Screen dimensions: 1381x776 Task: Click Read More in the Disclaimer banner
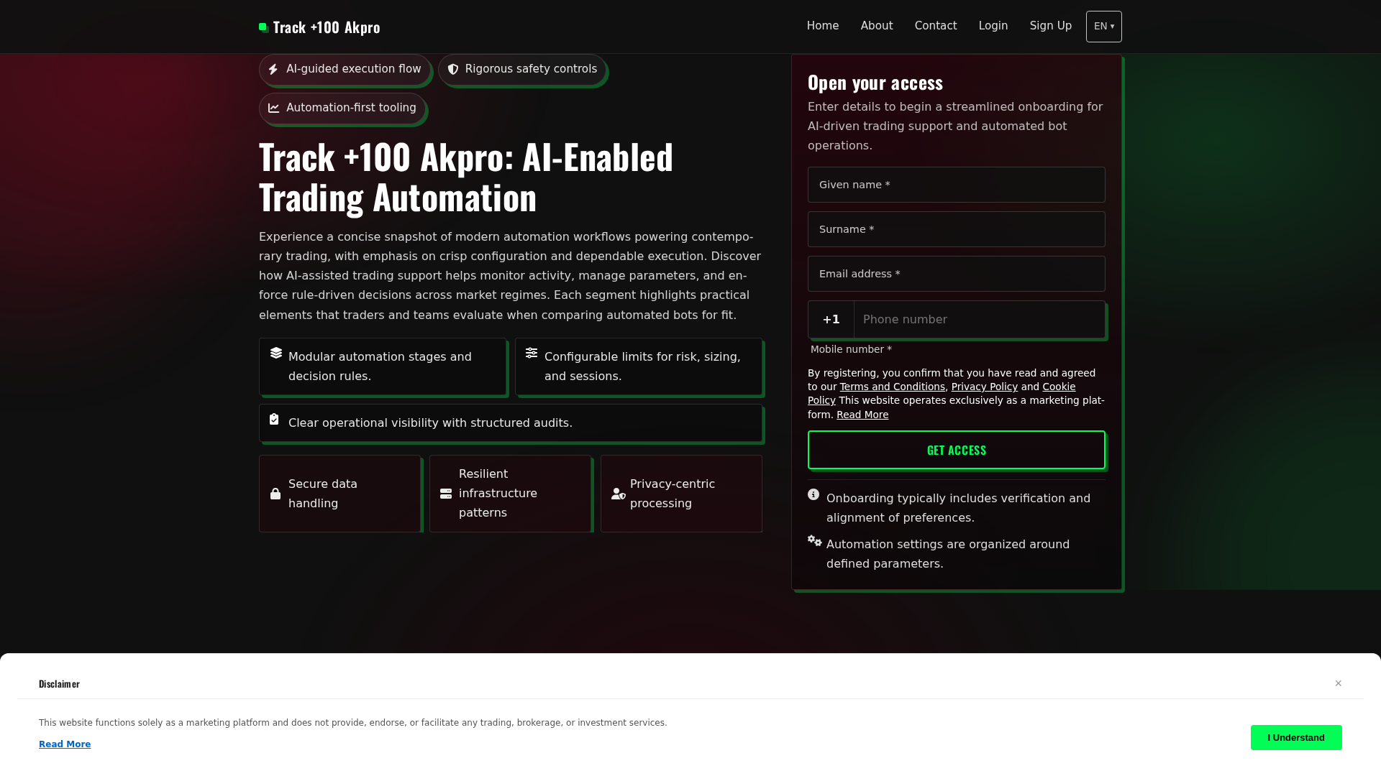(x=65, y=744)
